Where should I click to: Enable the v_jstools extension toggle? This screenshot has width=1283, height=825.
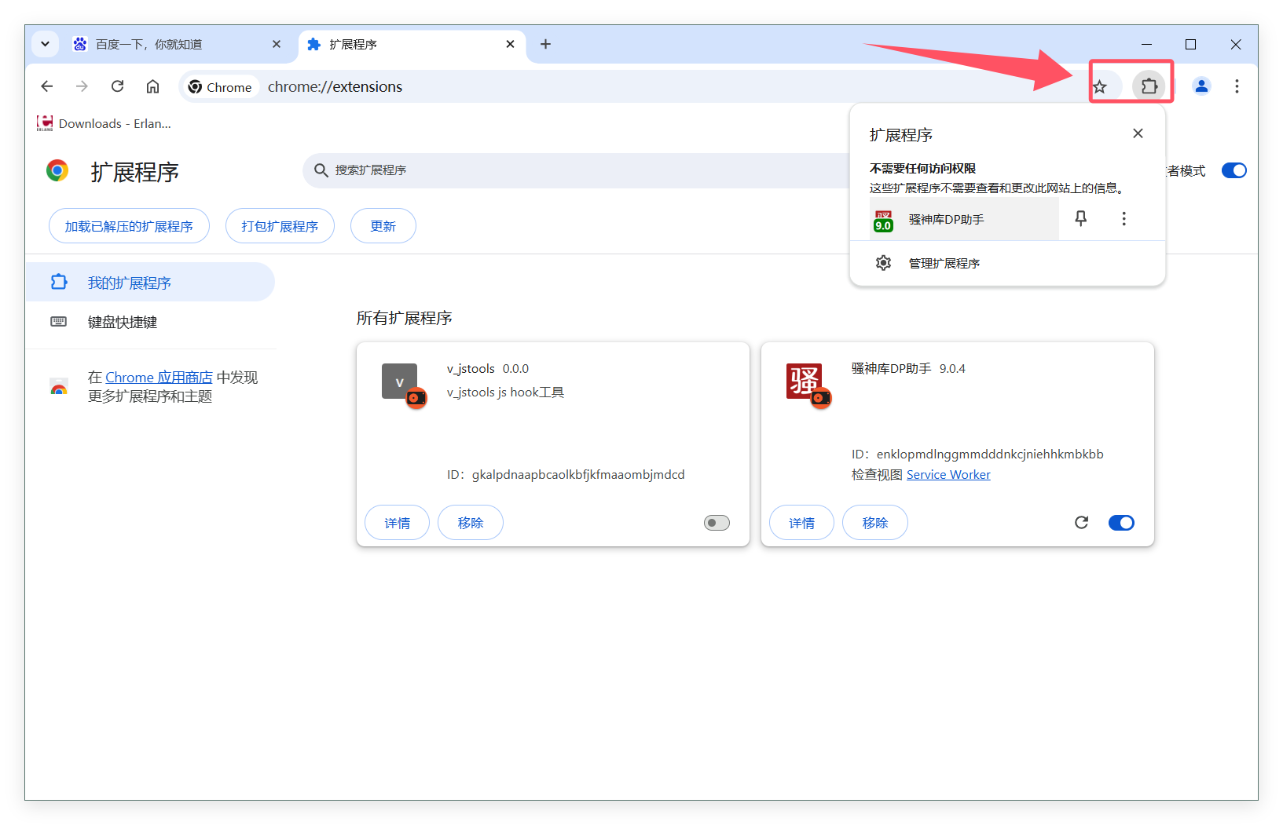[717, 523]
